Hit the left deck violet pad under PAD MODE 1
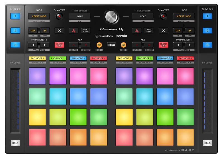223x156 pixels. tap(37, 76)
